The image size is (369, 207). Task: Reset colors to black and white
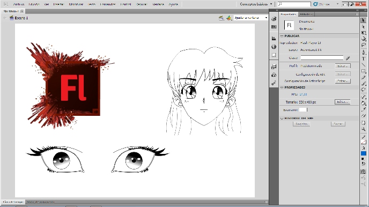tap(363, 159)
